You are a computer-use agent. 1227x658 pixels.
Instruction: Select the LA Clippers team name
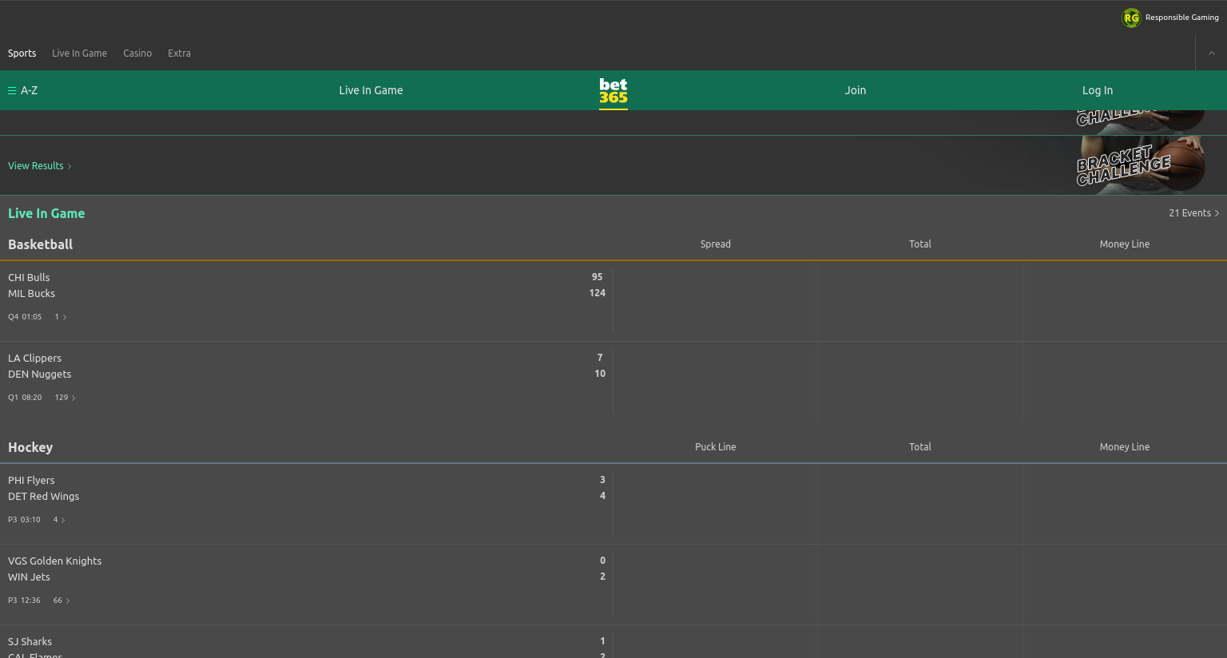click(34, 359)
